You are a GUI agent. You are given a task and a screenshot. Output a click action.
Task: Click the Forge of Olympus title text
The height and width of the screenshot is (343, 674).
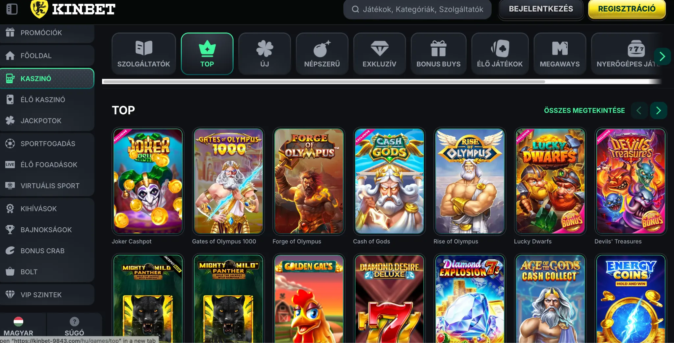(x=297, y=241)
